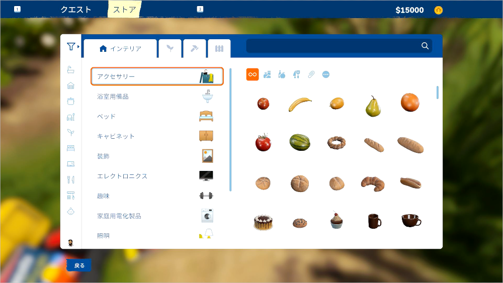Select the bedroom bed sidebar icon

point(71,148)
